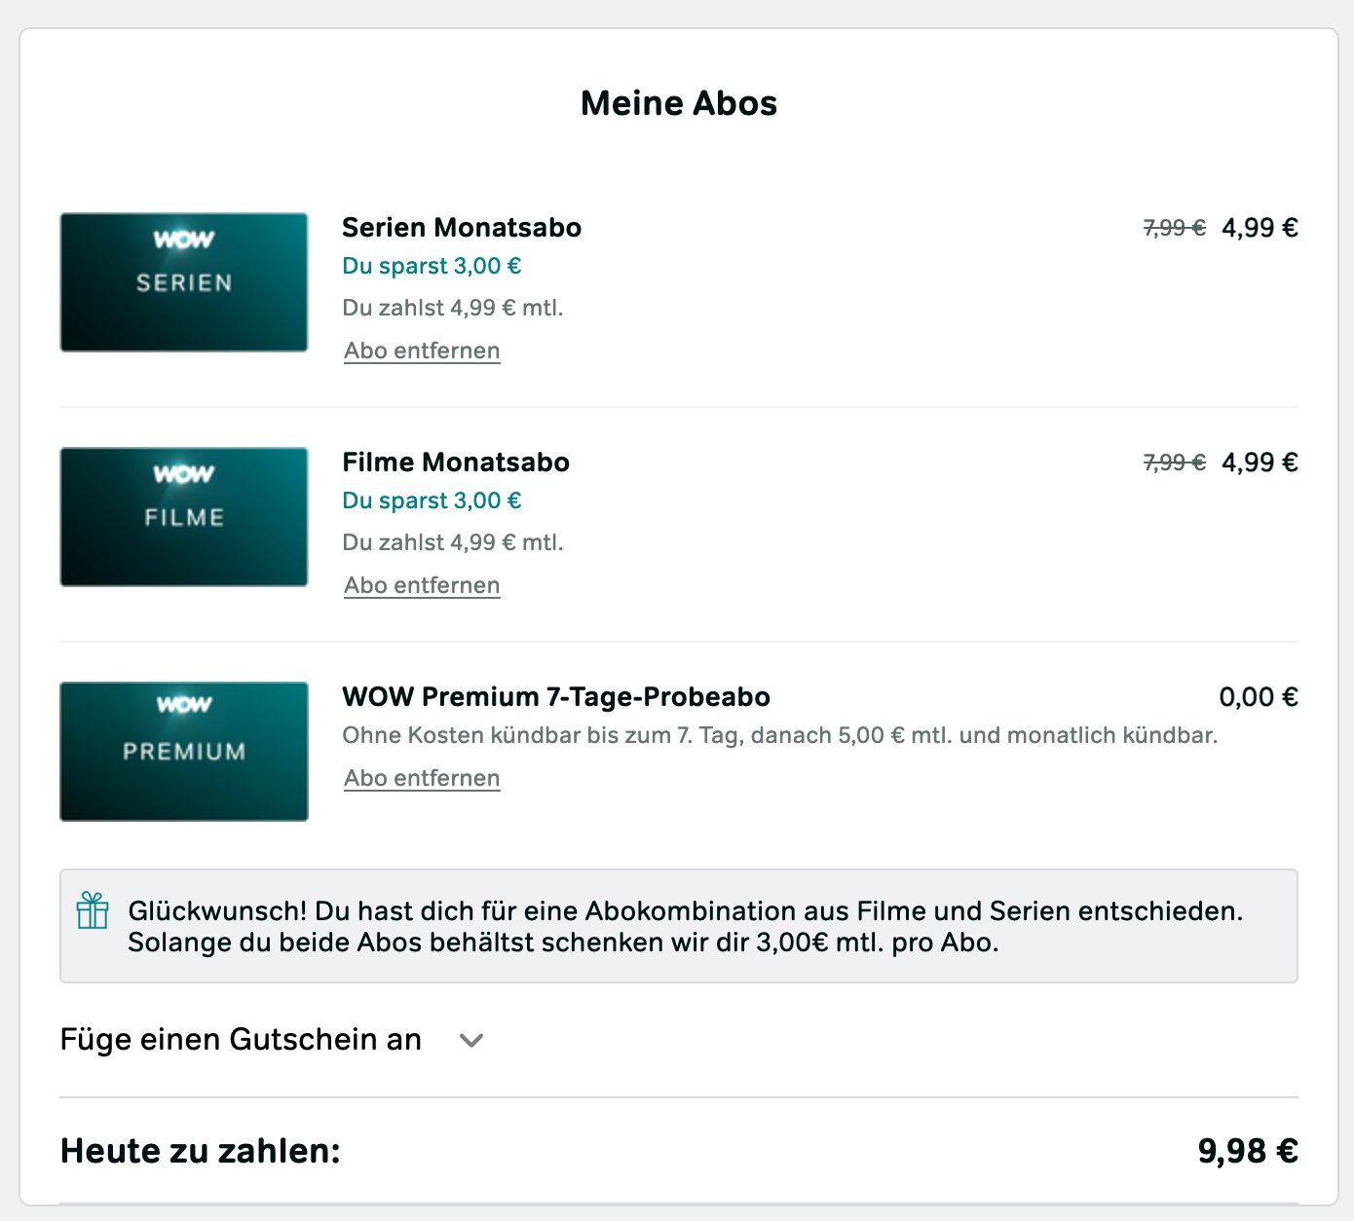Click the WOW Filme thumbnail
The image size is (1354, 1221).
(184, 517)
